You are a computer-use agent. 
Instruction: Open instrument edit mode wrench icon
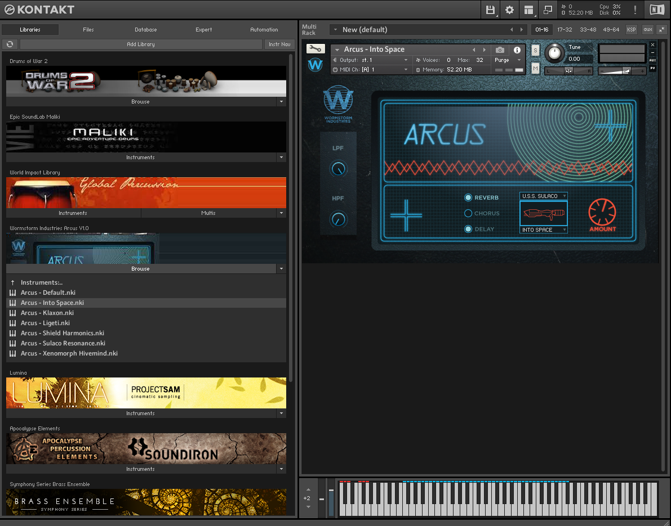315,49
